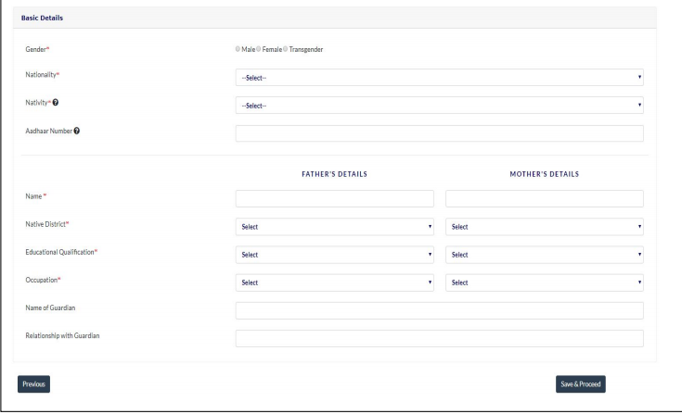Open mother's Occupation dropdown

point(545,282)
